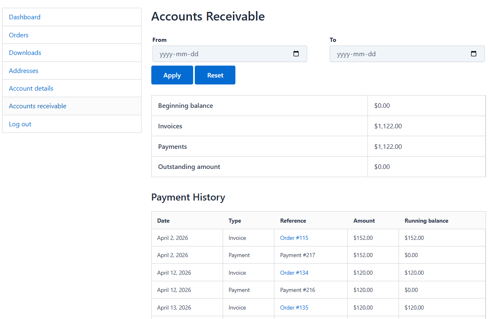Image resolution: width=488 pixels, height=319 pixels.
Task: Open Addresses in sidebar menu
Action: tap(24, 71)
